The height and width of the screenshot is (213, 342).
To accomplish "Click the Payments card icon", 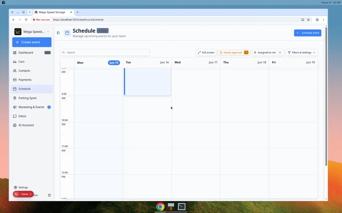I will [x=15, y=80].
